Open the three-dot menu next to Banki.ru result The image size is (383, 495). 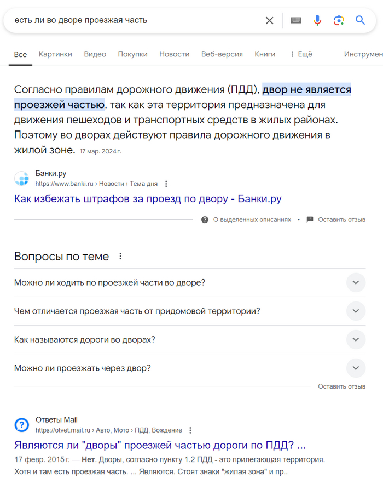[x=167, y=184]
